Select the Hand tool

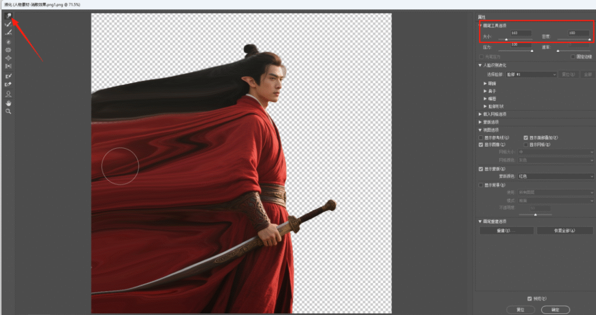(x=8, y=103)
